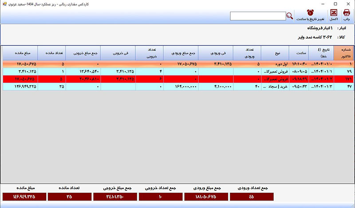Click warehouse name ۱ انبار فروشگاه
The height and width of the screenshot is (208, 355).
pos(320,28)
